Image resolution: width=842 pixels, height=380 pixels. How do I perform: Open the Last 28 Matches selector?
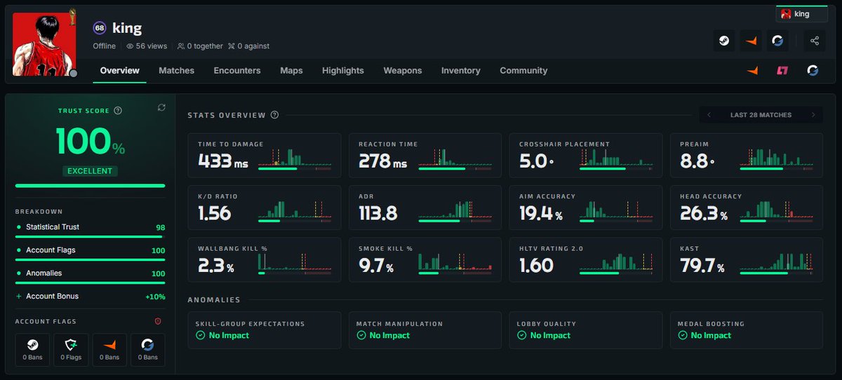[761, 115]
